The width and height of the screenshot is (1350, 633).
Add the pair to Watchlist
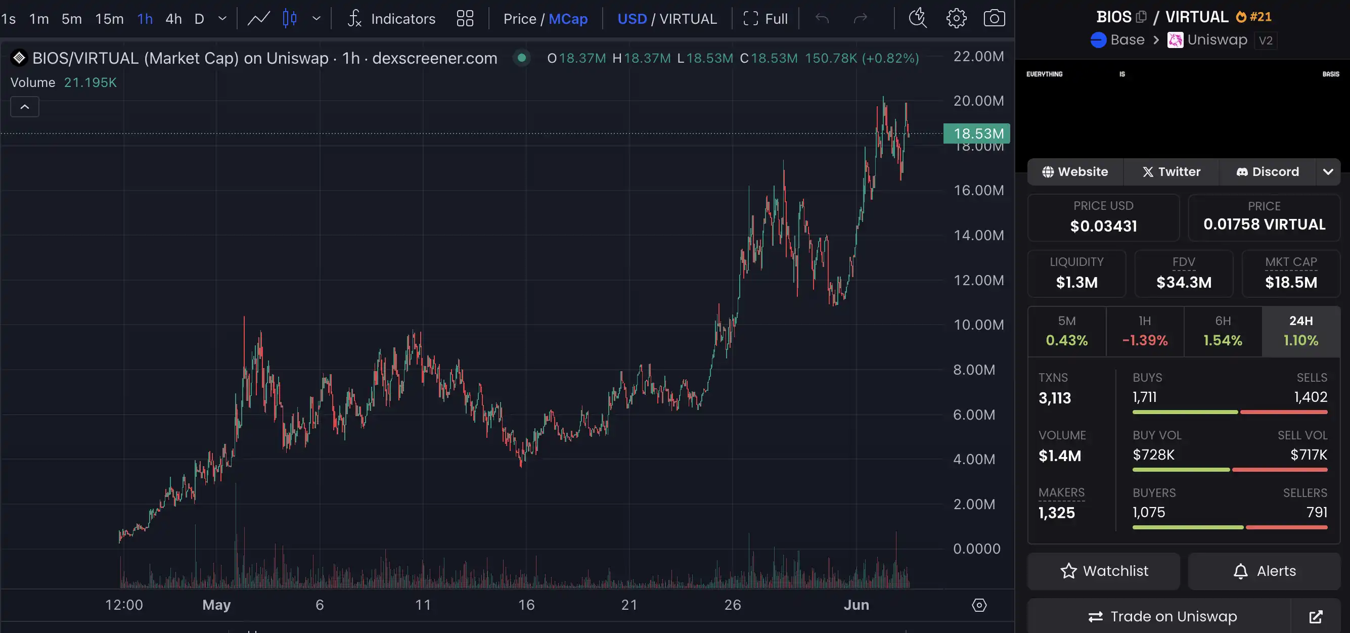point(1104,571)
